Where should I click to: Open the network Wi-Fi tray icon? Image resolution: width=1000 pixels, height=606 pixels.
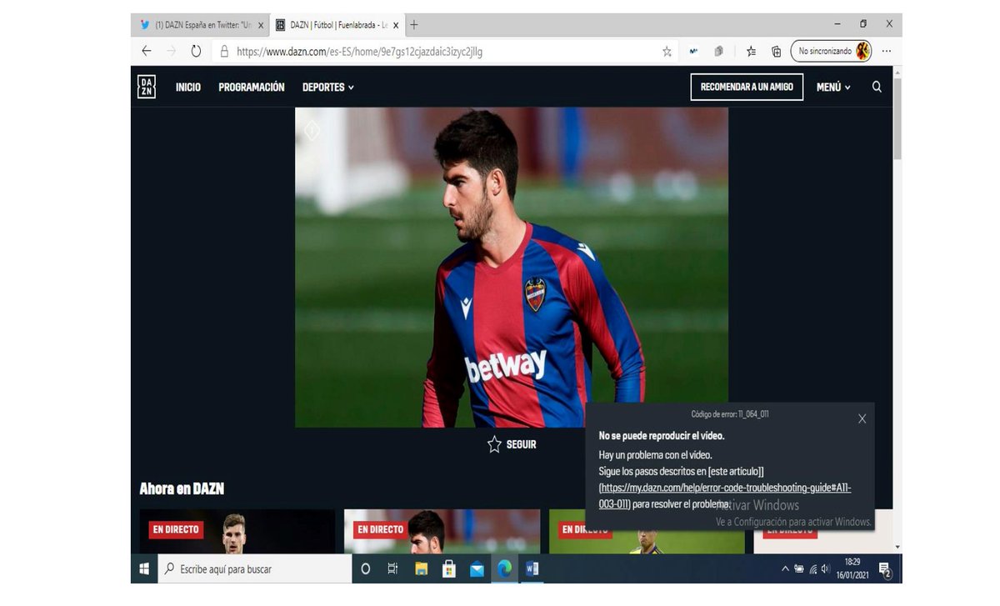(x=812, y=568)
